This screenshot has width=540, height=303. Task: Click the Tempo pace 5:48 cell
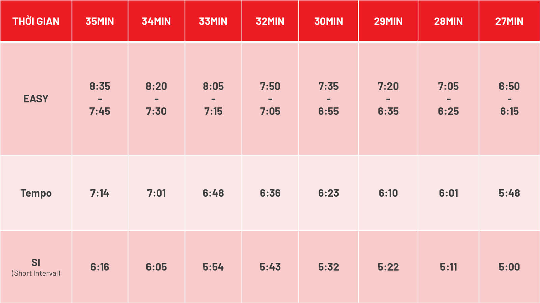[509, 193]
